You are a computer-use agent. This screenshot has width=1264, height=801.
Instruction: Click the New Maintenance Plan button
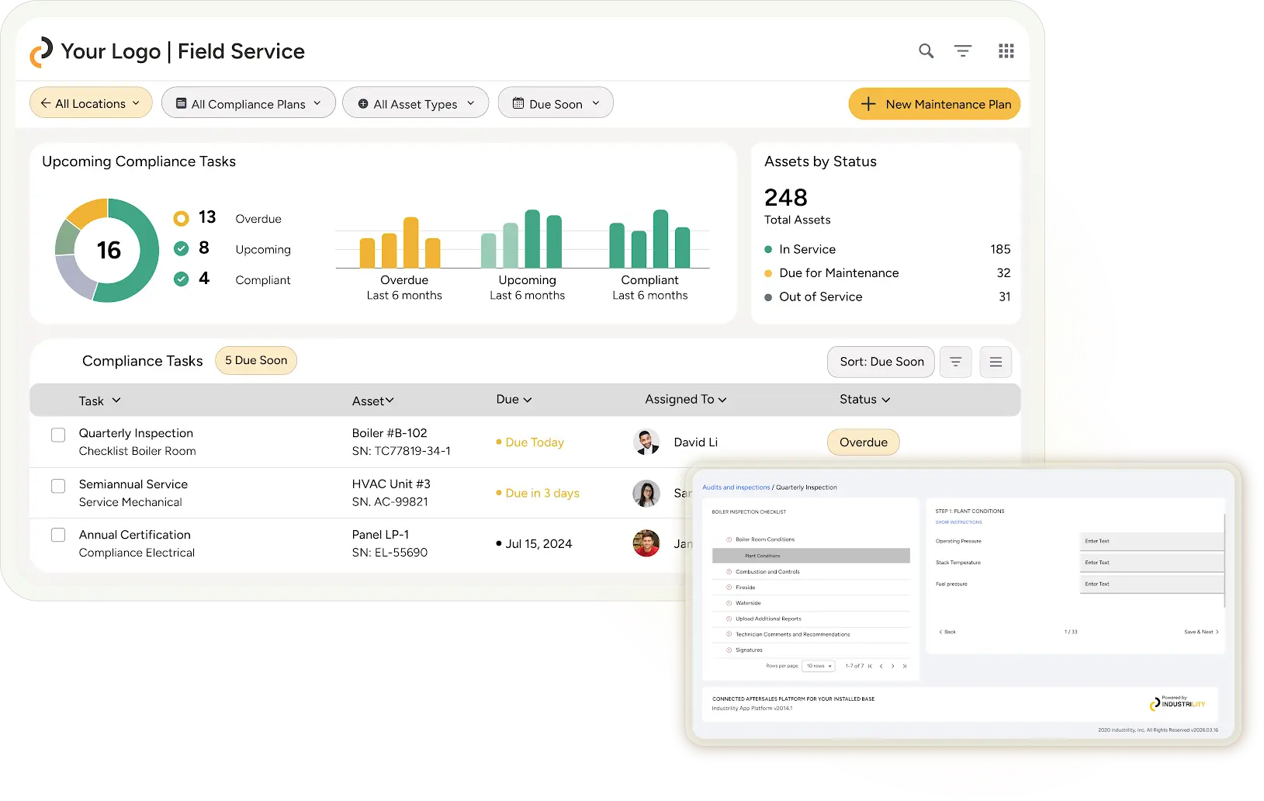click(934, 104)
